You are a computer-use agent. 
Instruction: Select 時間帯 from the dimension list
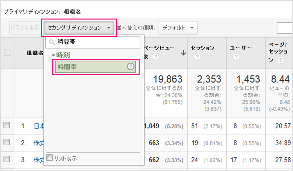[x=90, y=67]
